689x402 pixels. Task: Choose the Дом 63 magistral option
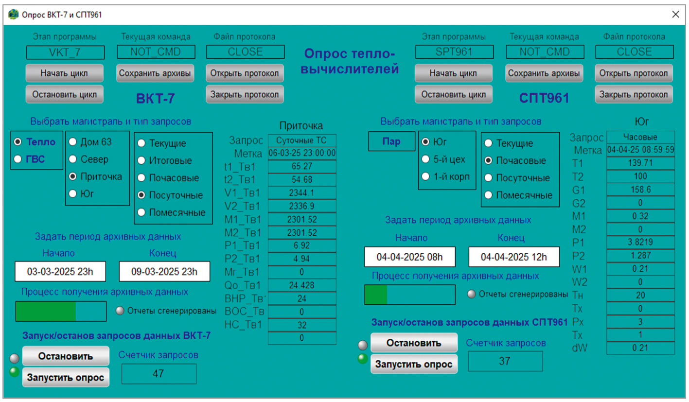[x=73, y=142]
